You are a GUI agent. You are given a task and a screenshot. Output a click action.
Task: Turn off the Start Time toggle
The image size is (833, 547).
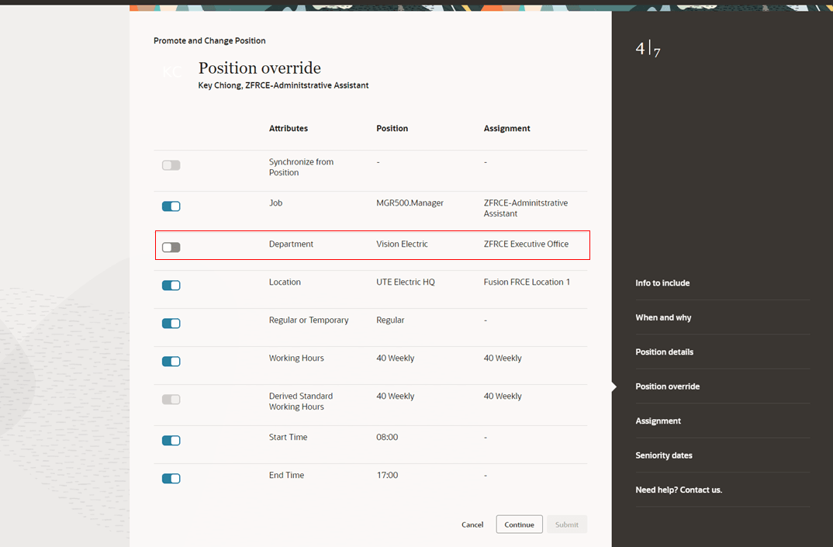(x=171, y=440)
